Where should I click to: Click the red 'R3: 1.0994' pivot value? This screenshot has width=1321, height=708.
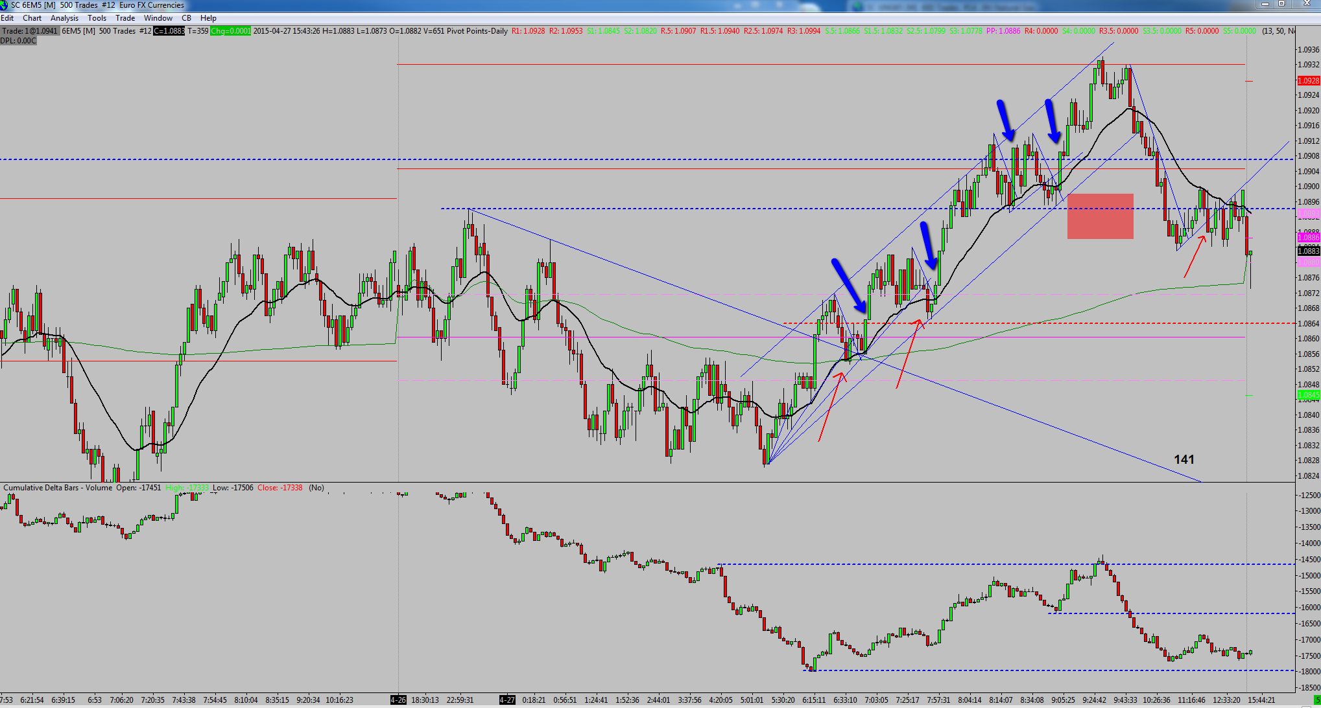tap(804, 31)
